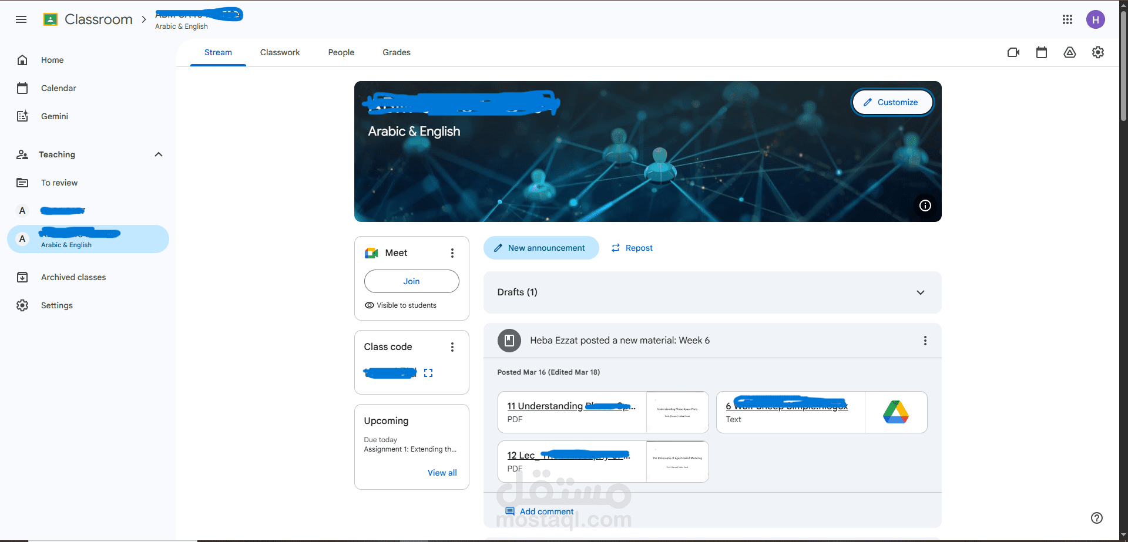Click the Classroom logo icon
The width and height of the screenshot is (1128, 542).
[51, 19]
